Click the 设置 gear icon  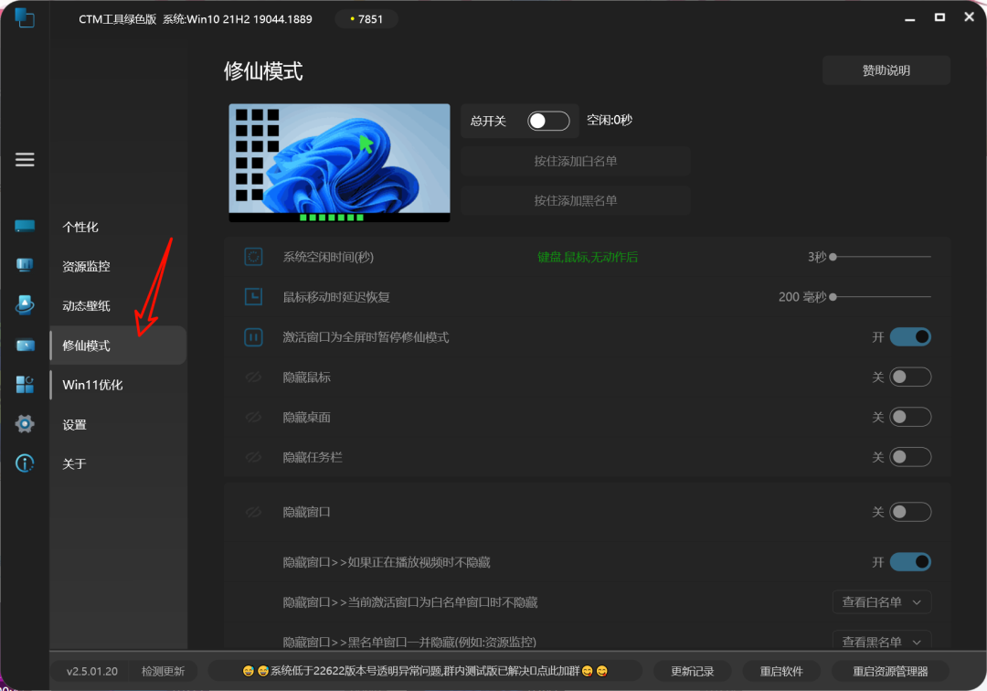click(25, 423)
